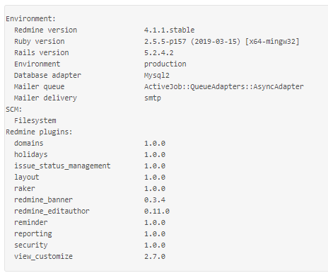The width and height of the screenshot is (328, 278).
Task: Click the ActiveJob AsyncAdapter mailer queue text
Action: coord(224,86)
